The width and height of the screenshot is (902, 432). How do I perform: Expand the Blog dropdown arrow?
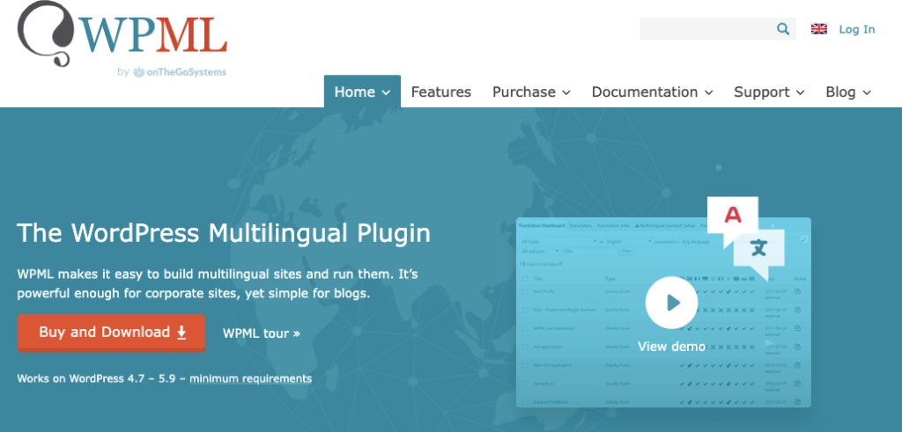[x=867, y=92]
